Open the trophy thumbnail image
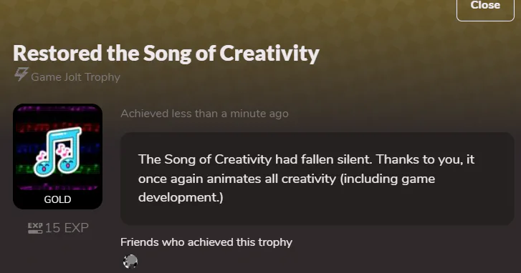Viewport: 521px width, 273px height. tap(57, 157)
